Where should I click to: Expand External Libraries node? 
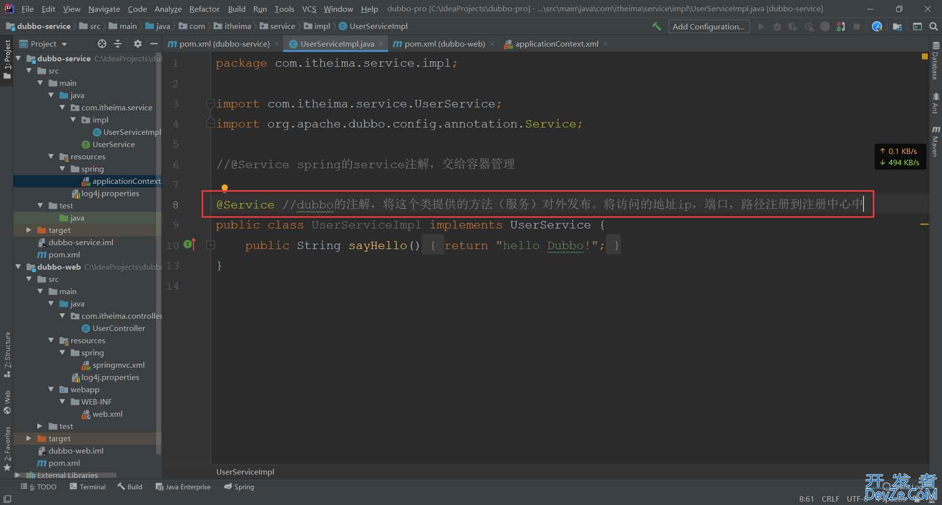[x=18, y=475]
